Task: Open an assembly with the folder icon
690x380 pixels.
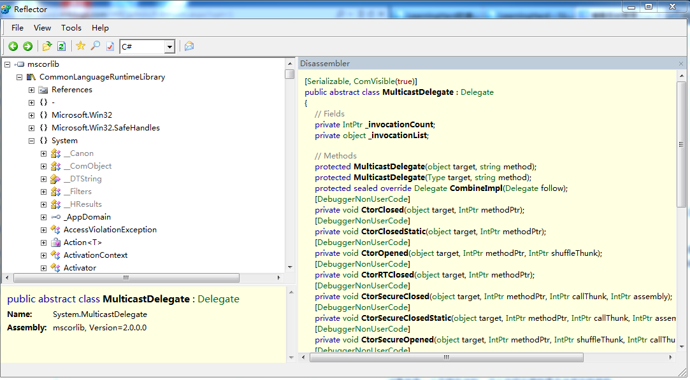Action: (x=47, y=46)
